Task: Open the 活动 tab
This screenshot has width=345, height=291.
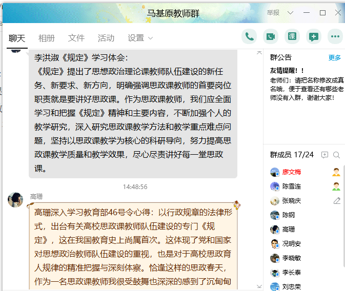Action: pos(106,38)
